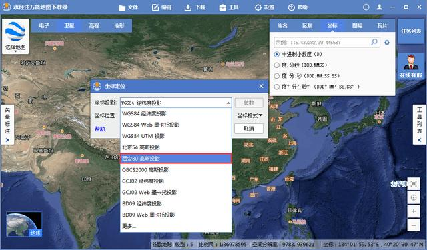Expand the 工具列表 side panel
This screenshot has height=250, width=427.
(x=420, y=124)
